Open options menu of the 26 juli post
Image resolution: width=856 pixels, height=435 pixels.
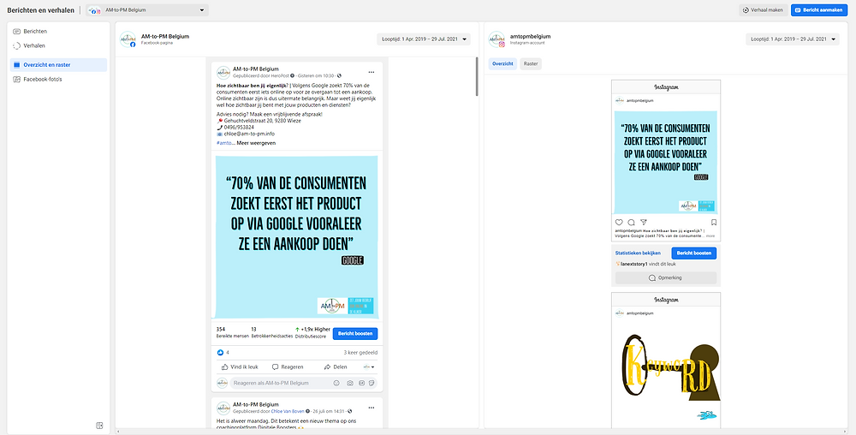click(x=372, y=408)
